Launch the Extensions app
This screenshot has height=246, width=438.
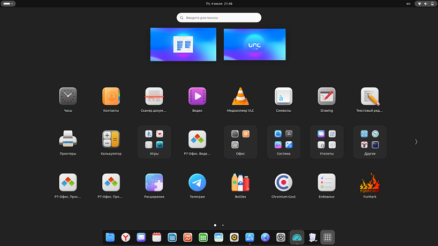pos(154,183)
